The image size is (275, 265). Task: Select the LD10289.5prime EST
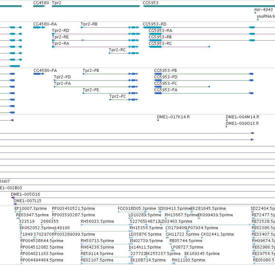pos(131,218)
